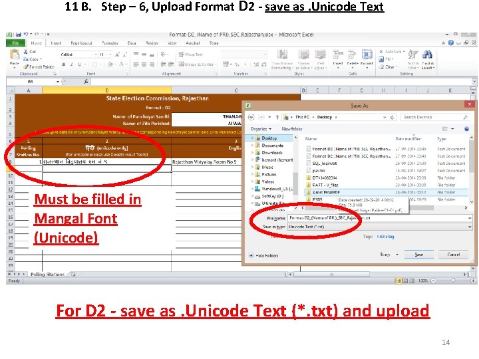Viewport: 479px width, 359px height.
Task: Toggle Wrap Text
Action: (191, 55)
